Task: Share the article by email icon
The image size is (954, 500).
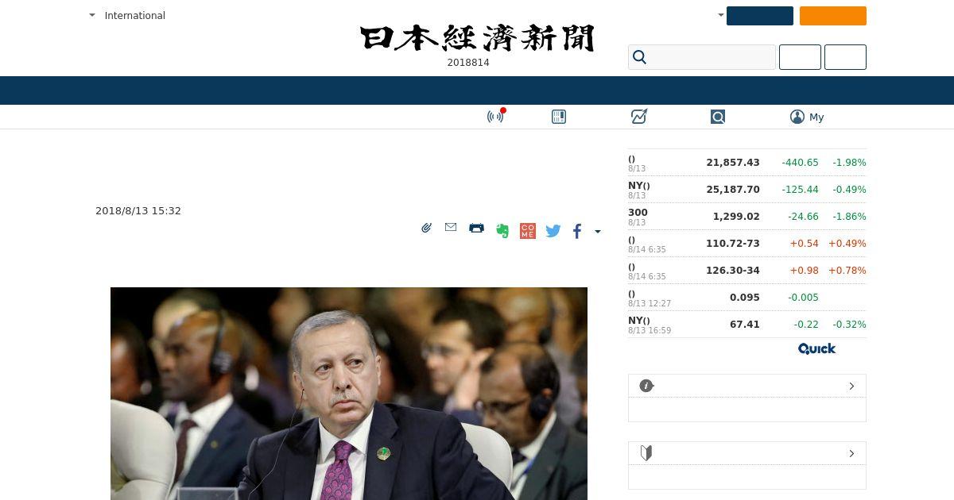Action: [451, 228]
